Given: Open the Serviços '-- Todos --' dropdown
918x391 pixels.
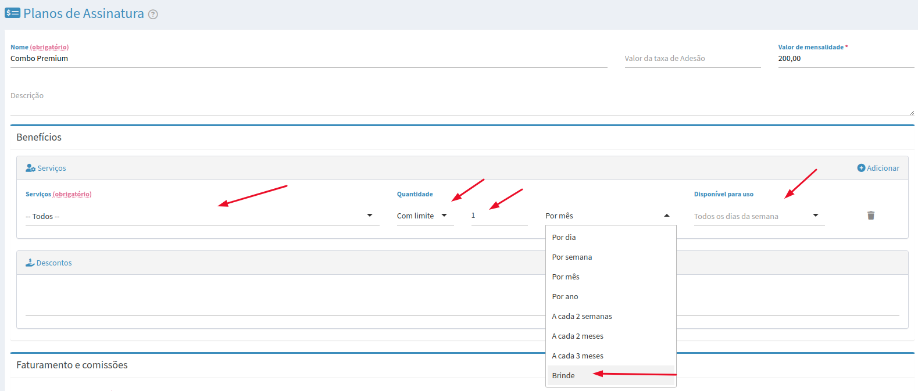Looking at the screenshot, I should [202, 216].
